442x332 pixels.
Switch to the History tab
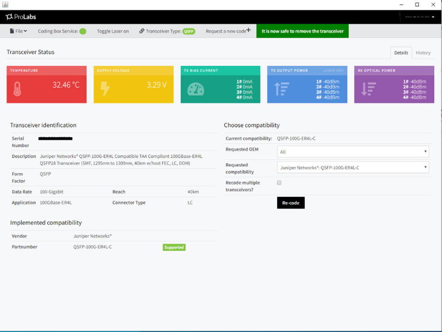point(423,53)
